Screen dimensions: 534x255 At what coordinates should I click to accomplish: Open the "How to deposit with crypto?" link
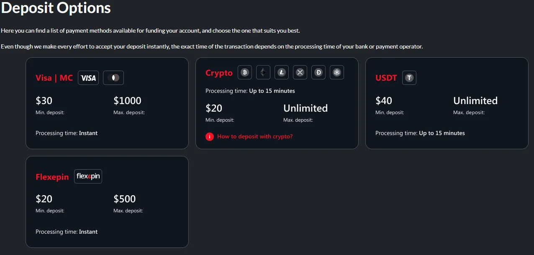tap(255, 136)
